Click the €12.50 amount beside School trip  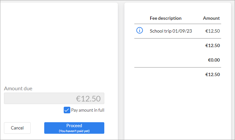213,31
